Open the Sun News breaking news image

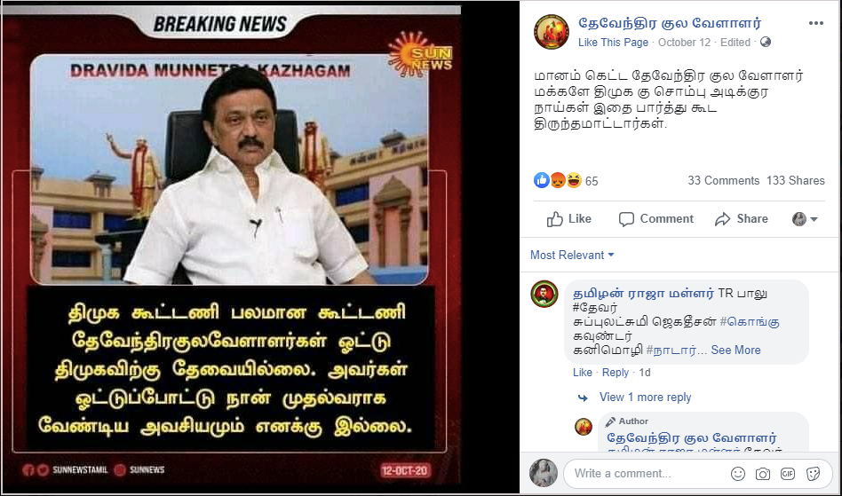[x=232, y=247]
